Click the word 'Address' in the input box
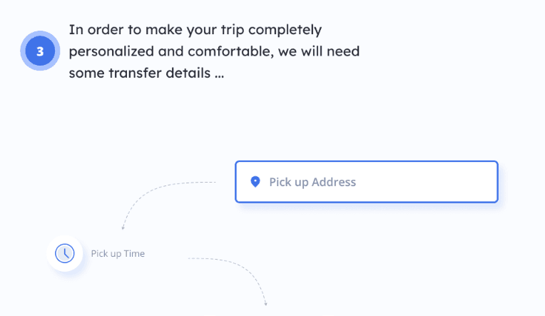This screenshot has height=316, width=545. coord(334,182)
